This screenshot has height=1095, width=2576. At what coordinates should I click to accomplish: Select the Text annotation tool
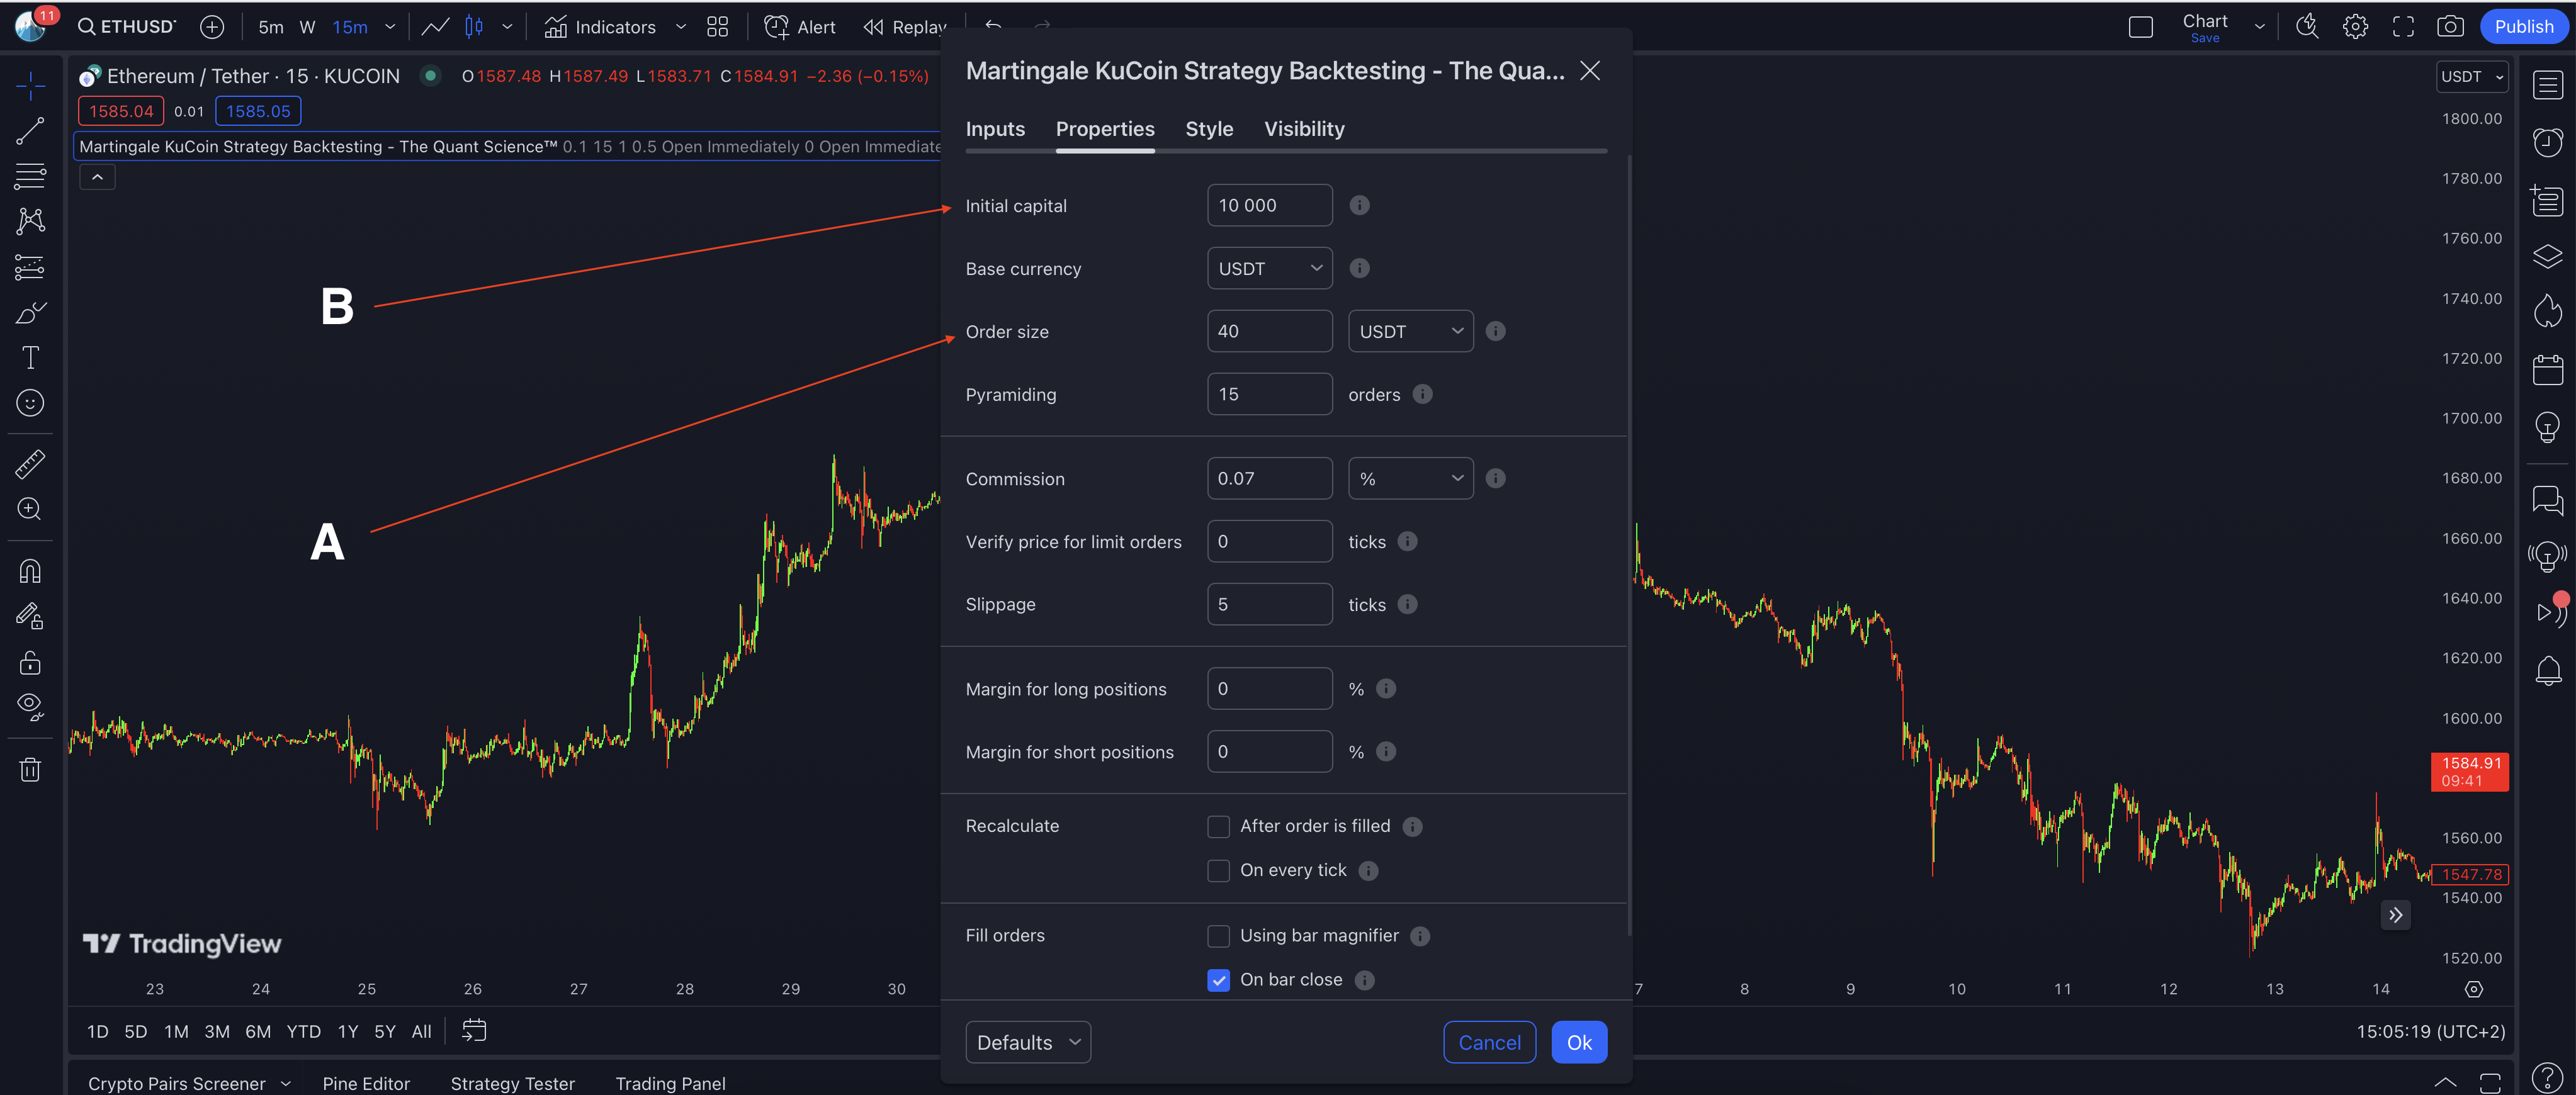[30, 358]
